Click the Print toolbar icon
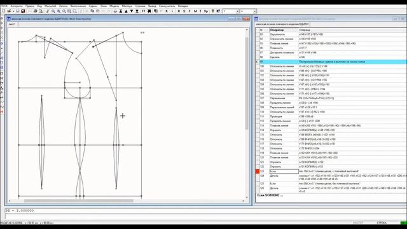The width and height of the screenshot is (407, 229). tap(36, 11)
